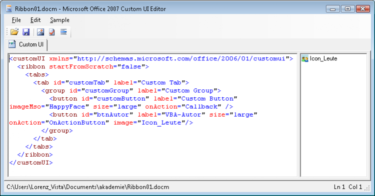
Task: Place cursor on ribbon startFromScratch line
Action: (x=83, y=67)
